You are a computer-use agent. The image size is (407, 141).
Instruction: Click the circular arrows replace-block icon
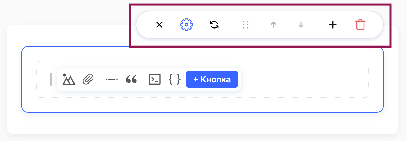click(214, 25)
